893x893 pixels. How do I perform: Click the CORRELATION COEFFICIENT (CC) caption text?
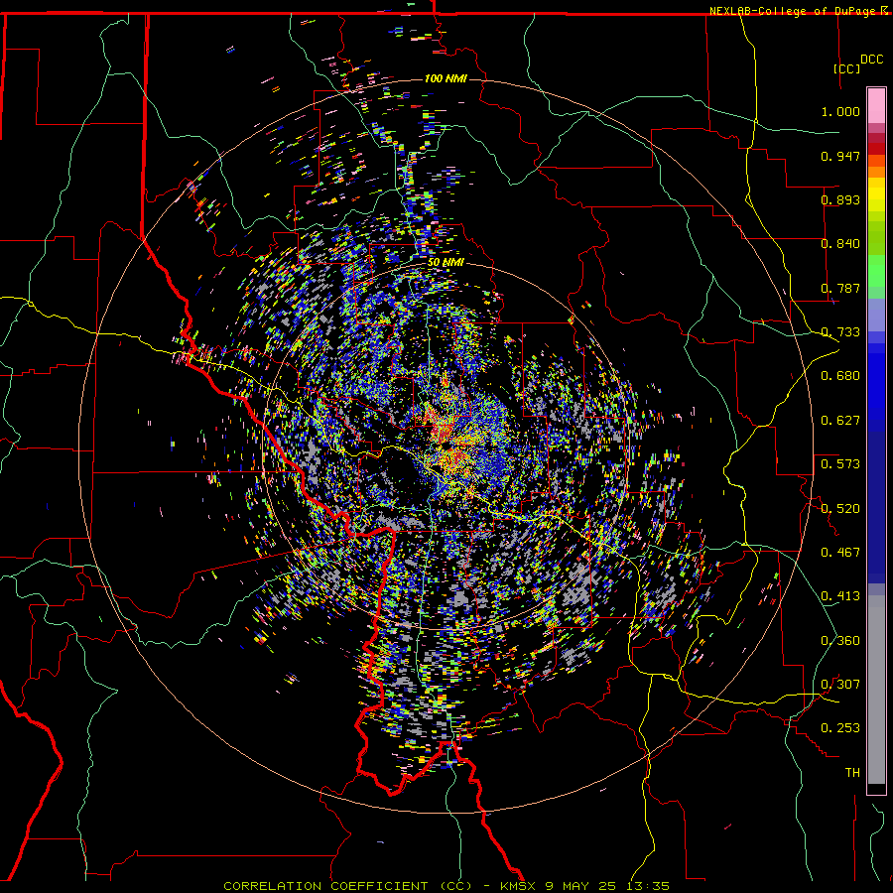347,886
